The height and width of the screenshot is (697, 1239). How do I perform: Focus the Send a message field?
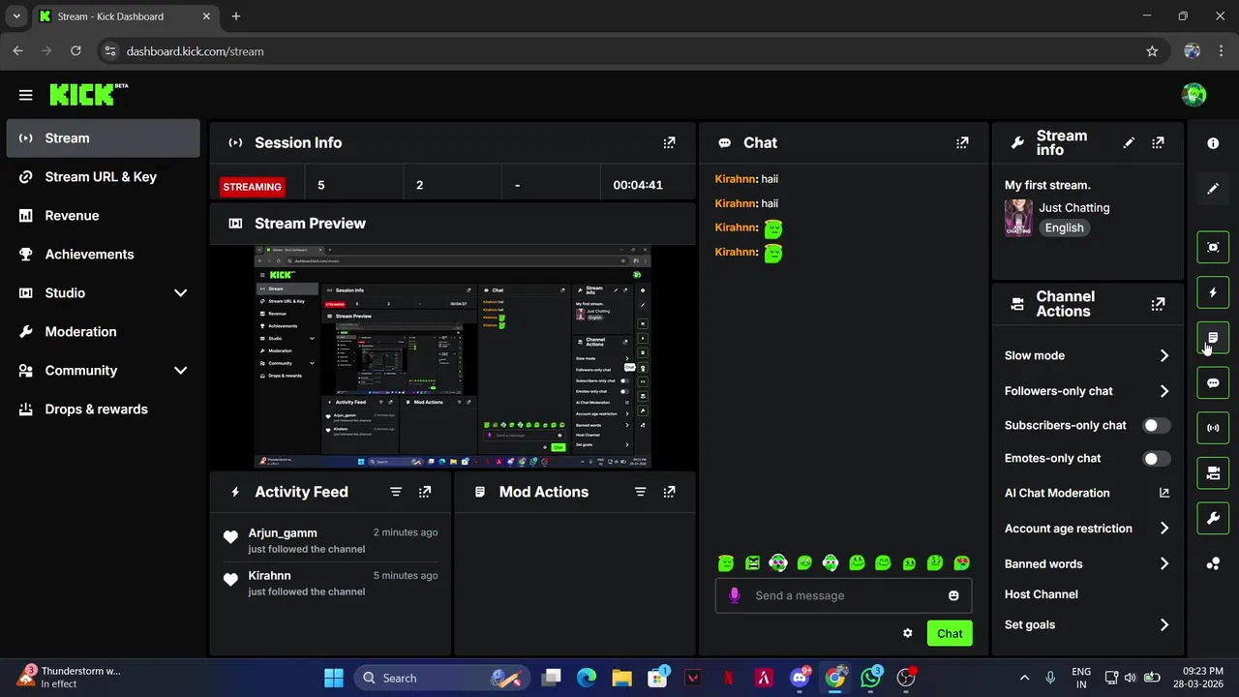(x=843, y=595)
